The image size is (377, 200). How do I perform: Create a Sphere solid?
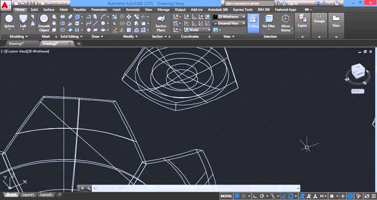(x=9, y=21)
